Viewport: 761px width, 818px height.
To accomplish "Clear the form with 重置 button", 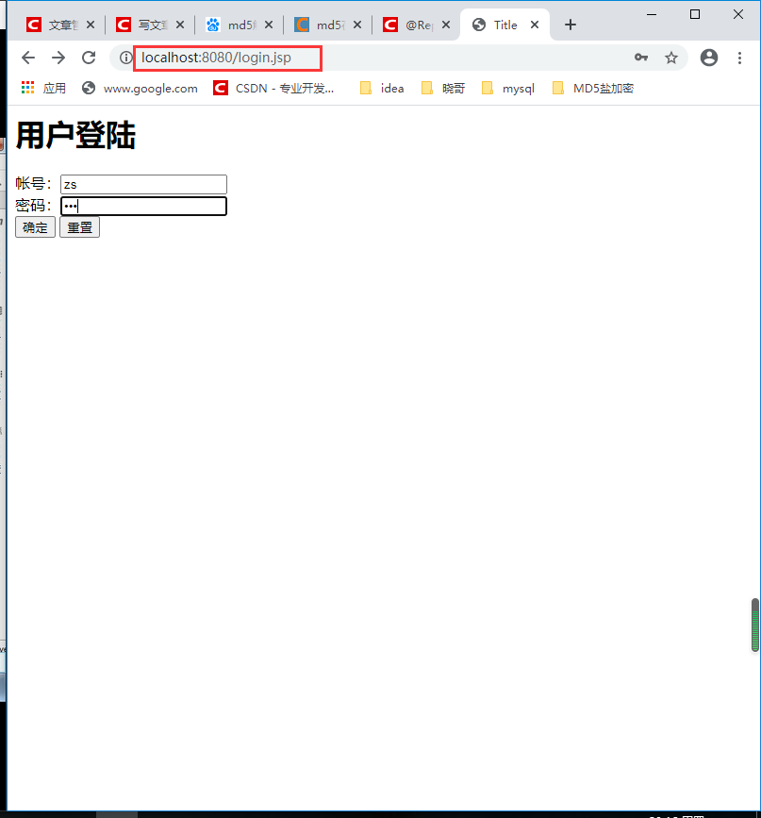I will point(79,227).
